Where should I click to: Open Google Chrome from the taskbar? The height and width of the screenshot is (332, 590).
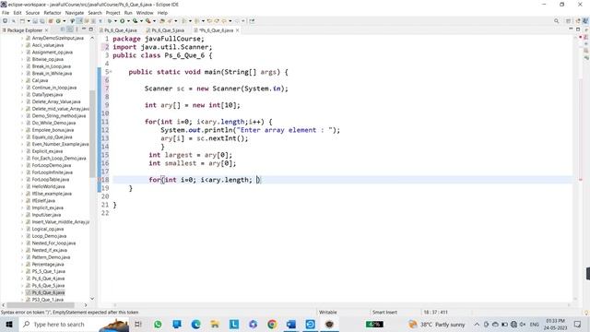click(272, 324)
